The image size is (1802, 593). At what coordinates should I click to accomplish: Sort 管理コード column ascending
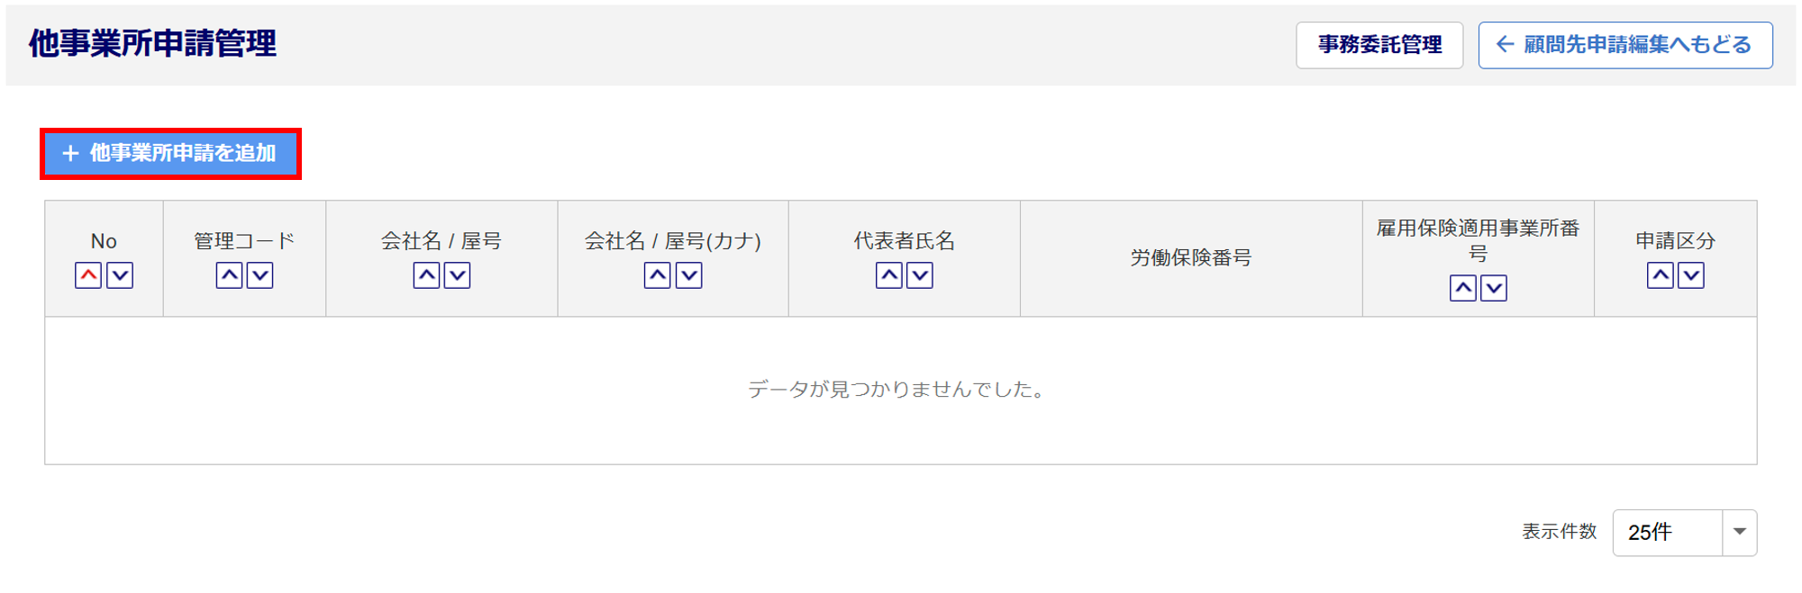tap(229, 275)
